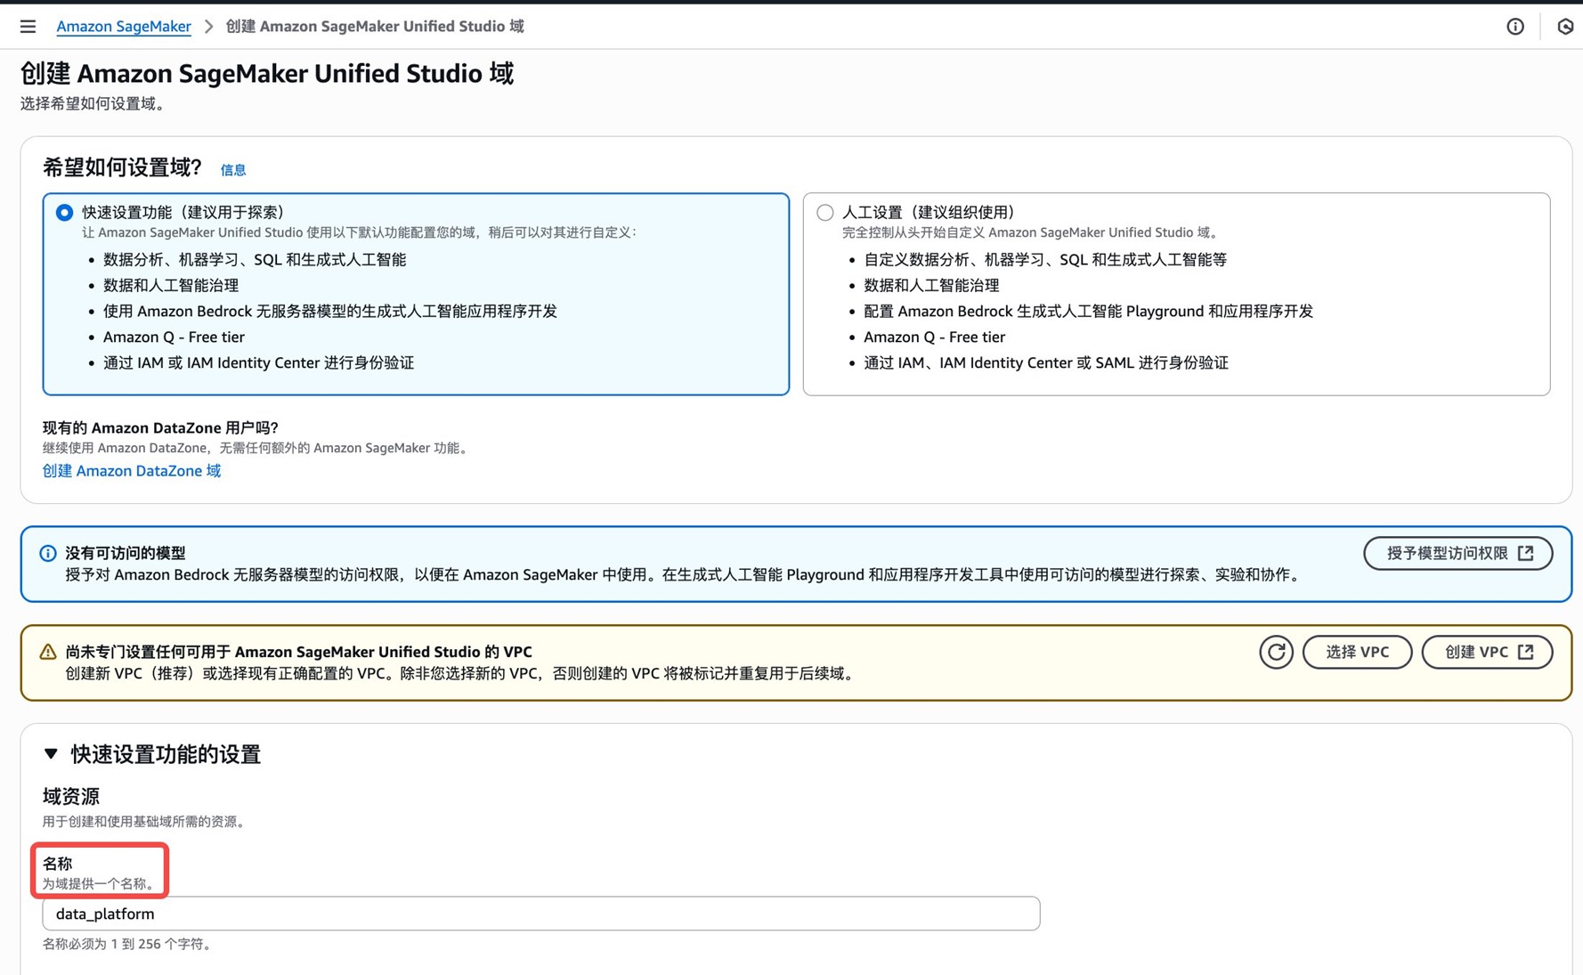
Task: Select the 人工设置 radio option
Action: tap(824, 213)
